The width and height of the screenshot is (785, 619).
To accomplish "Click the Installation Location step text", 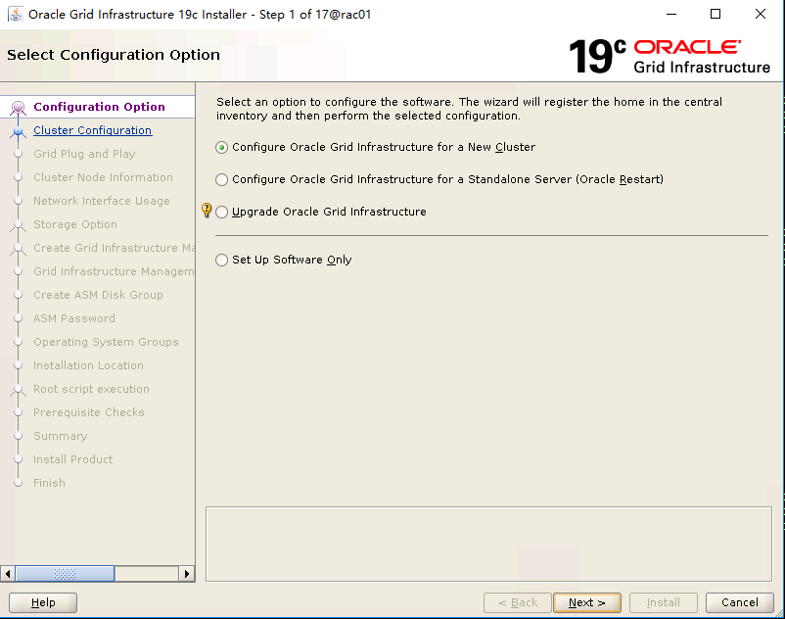I will [x=88, y=365].
